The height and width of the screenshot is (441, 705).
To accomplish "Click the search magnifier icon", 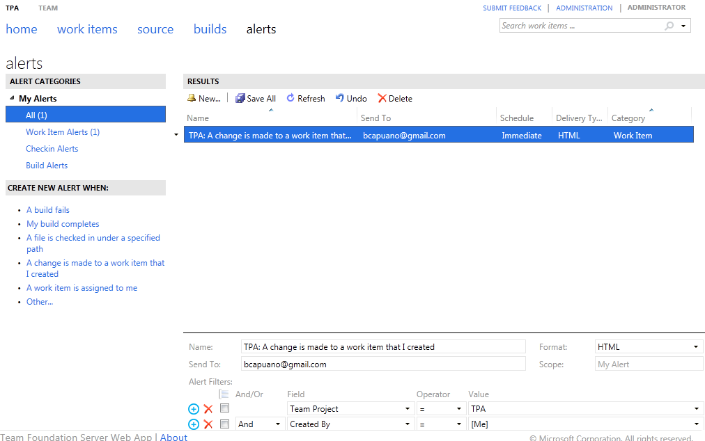I will 669,26.
